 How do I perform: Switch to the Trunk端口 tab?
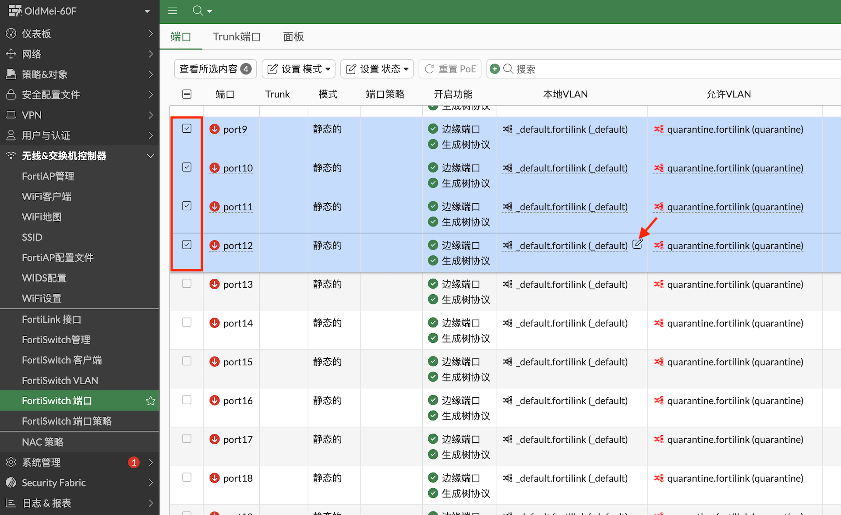[237, 37]
